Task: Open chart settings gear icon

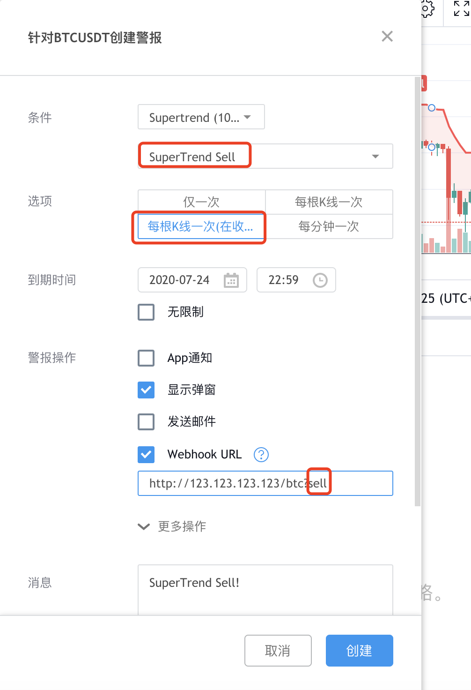Action: click(427, 8)
